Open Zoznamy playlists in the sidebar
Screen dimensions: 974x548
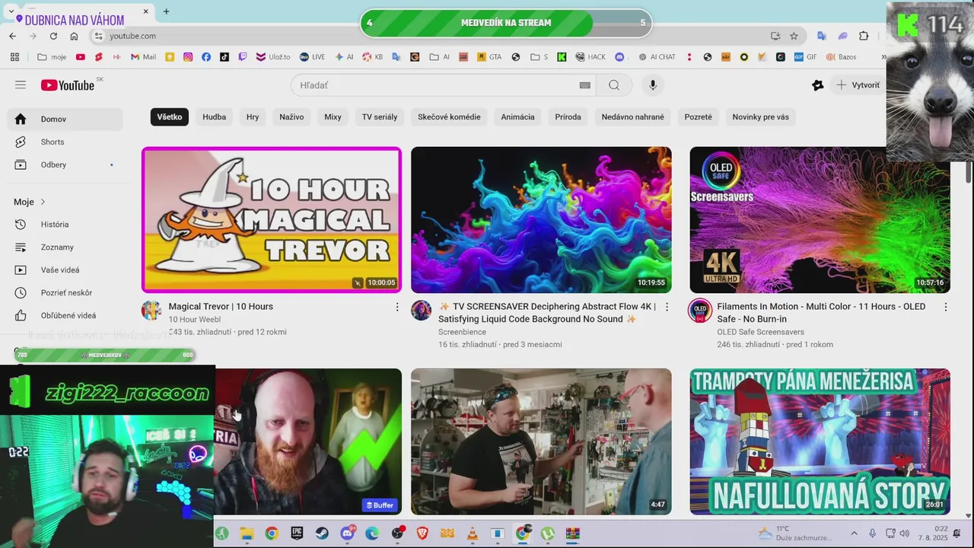click(x=65, y=247)
